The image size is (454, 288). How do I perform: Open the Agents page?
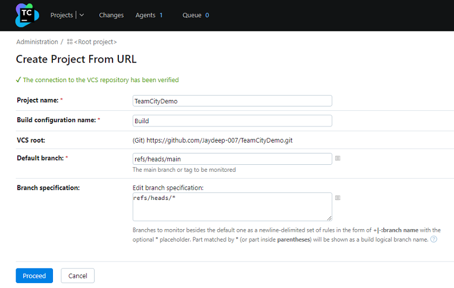pos(145,15)
